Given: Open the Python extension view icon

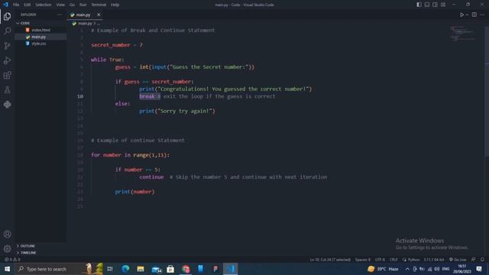Looking at the screenshot, I should [x=7, y=105].
